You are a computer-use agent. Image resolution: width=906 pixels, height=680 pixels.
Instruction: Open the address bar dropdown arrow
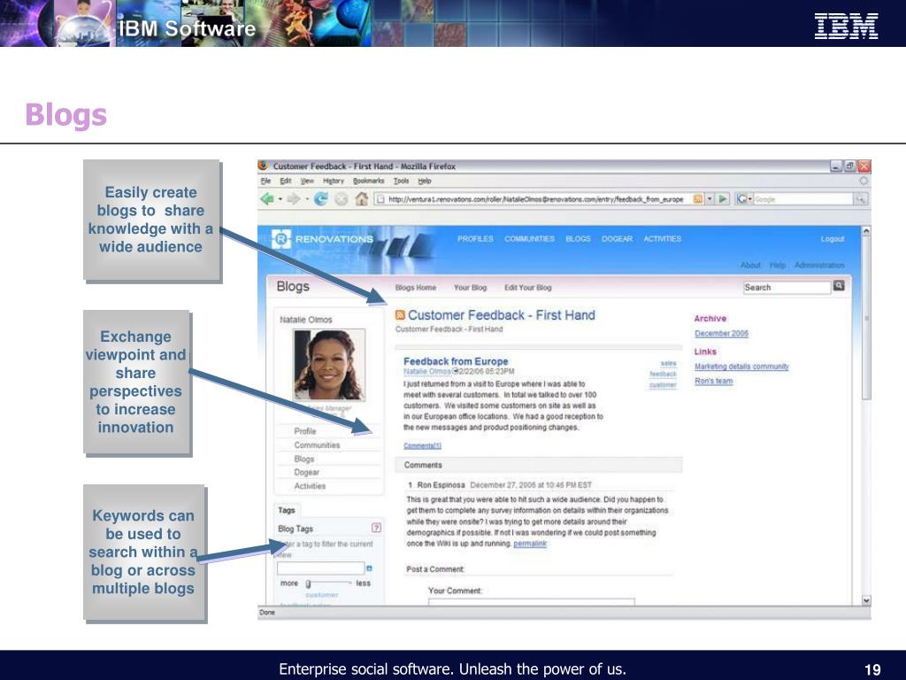(710, 199)
